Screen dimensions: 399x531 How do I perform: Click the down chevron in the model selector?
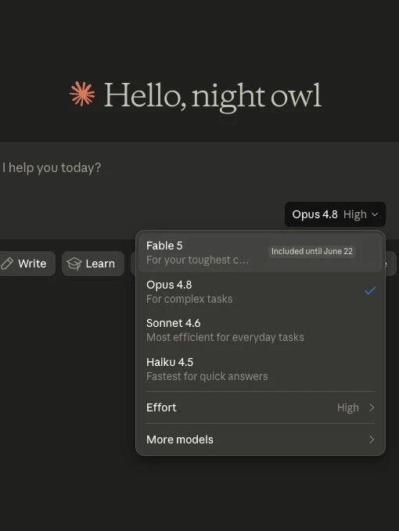375,214
